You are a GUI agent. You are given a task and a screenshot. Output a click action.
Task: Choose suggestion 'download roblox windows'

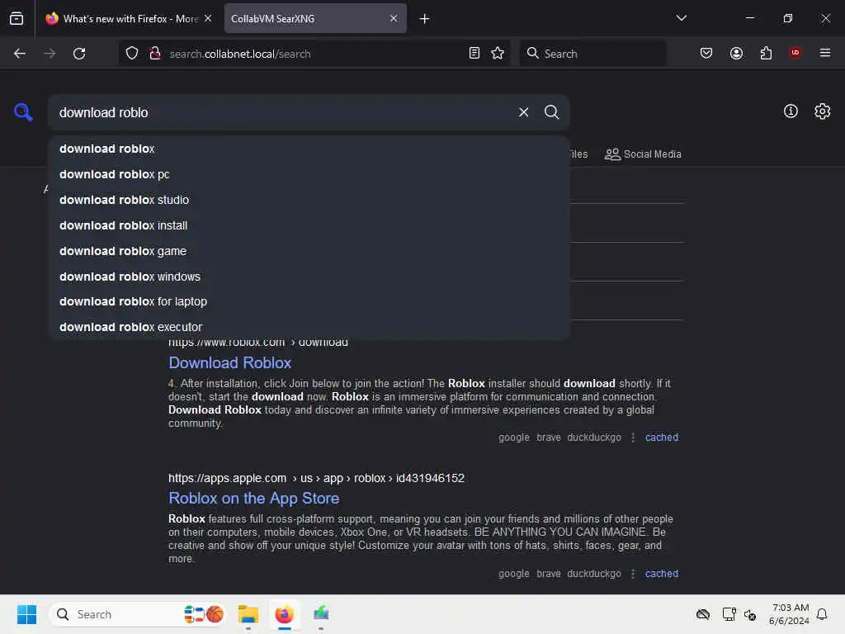point(309,277)
